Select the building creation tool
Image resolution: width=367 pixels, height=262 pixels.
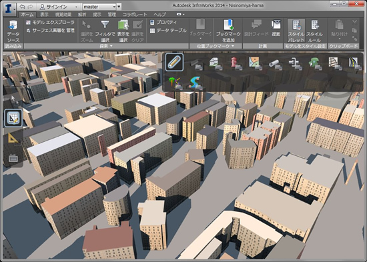click(216, 63)
